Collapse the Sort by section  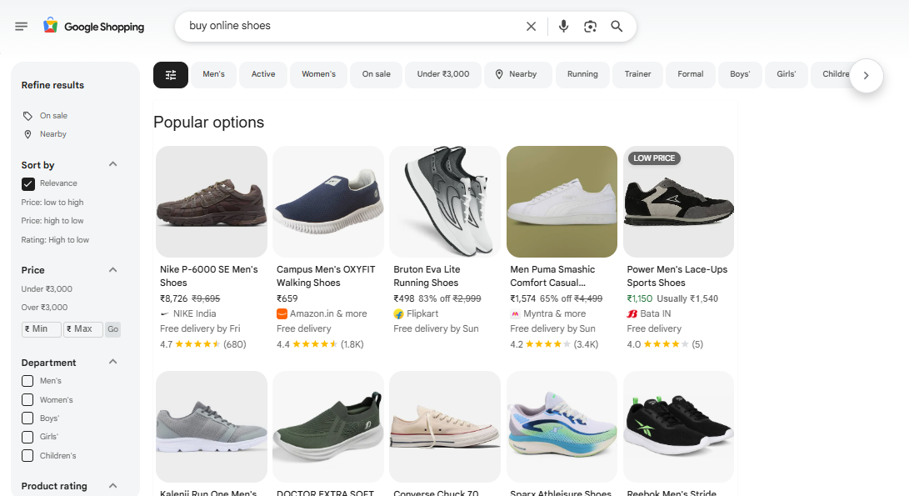113,164
